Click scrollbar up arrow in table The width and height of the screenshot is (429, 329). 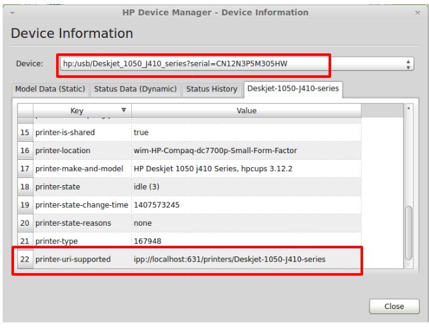tap(408, 109)
